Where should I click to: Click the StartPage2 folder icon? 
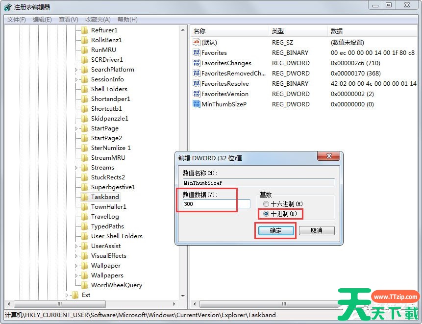[x=84, y=138]
